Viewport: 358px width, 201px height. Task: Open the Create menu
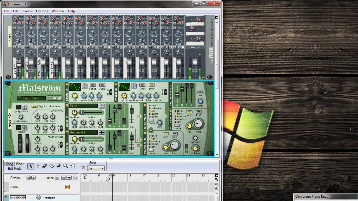[27, 11]
